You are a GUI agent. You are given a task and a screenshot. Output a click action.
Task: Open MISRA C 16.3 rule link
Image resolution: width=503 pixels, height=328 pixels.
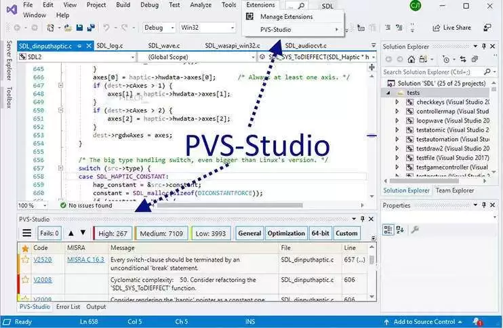coord(85,260)
